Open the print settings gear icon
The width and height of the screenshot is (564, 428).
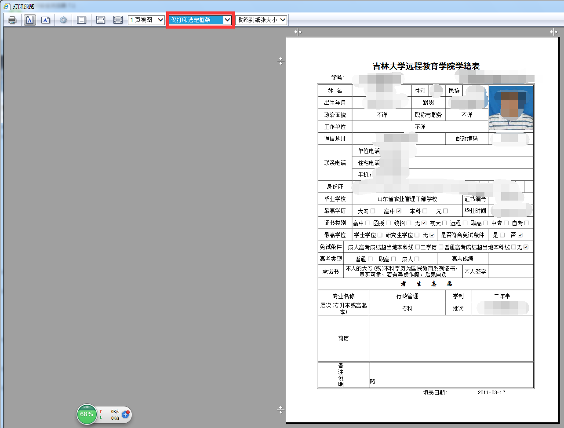(x=63, y=19)
